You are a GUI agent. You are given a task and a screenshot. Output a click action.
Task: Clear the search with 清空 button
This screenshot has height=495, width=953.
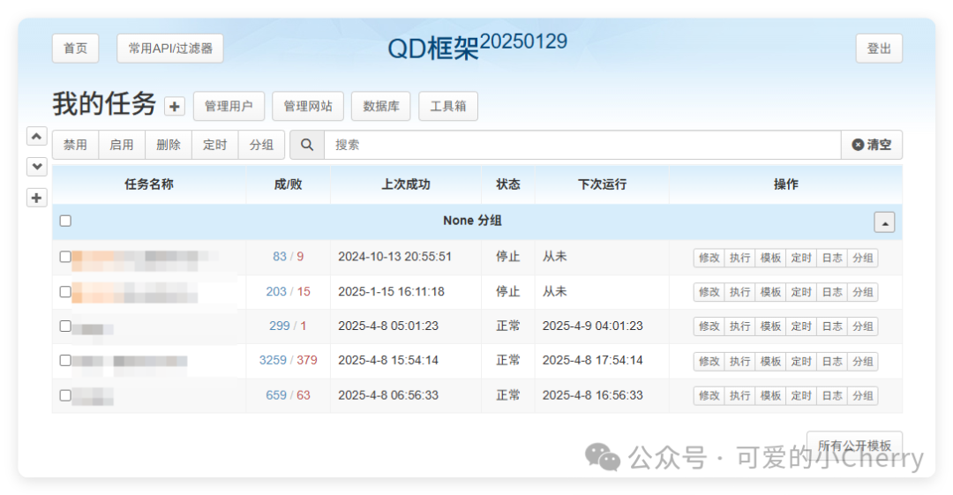pyautogui.click(x=872, y=145)
